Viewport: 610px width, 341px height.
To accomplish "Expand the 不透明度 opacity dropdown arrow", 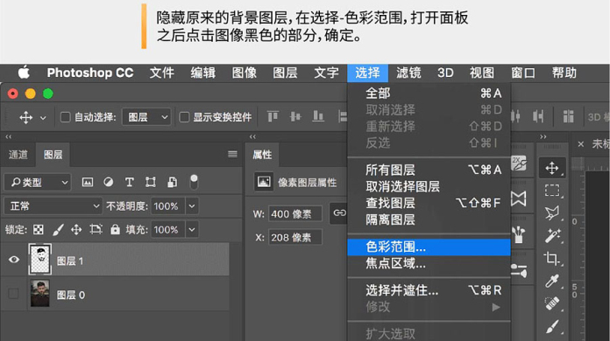I will pos(192,206).
